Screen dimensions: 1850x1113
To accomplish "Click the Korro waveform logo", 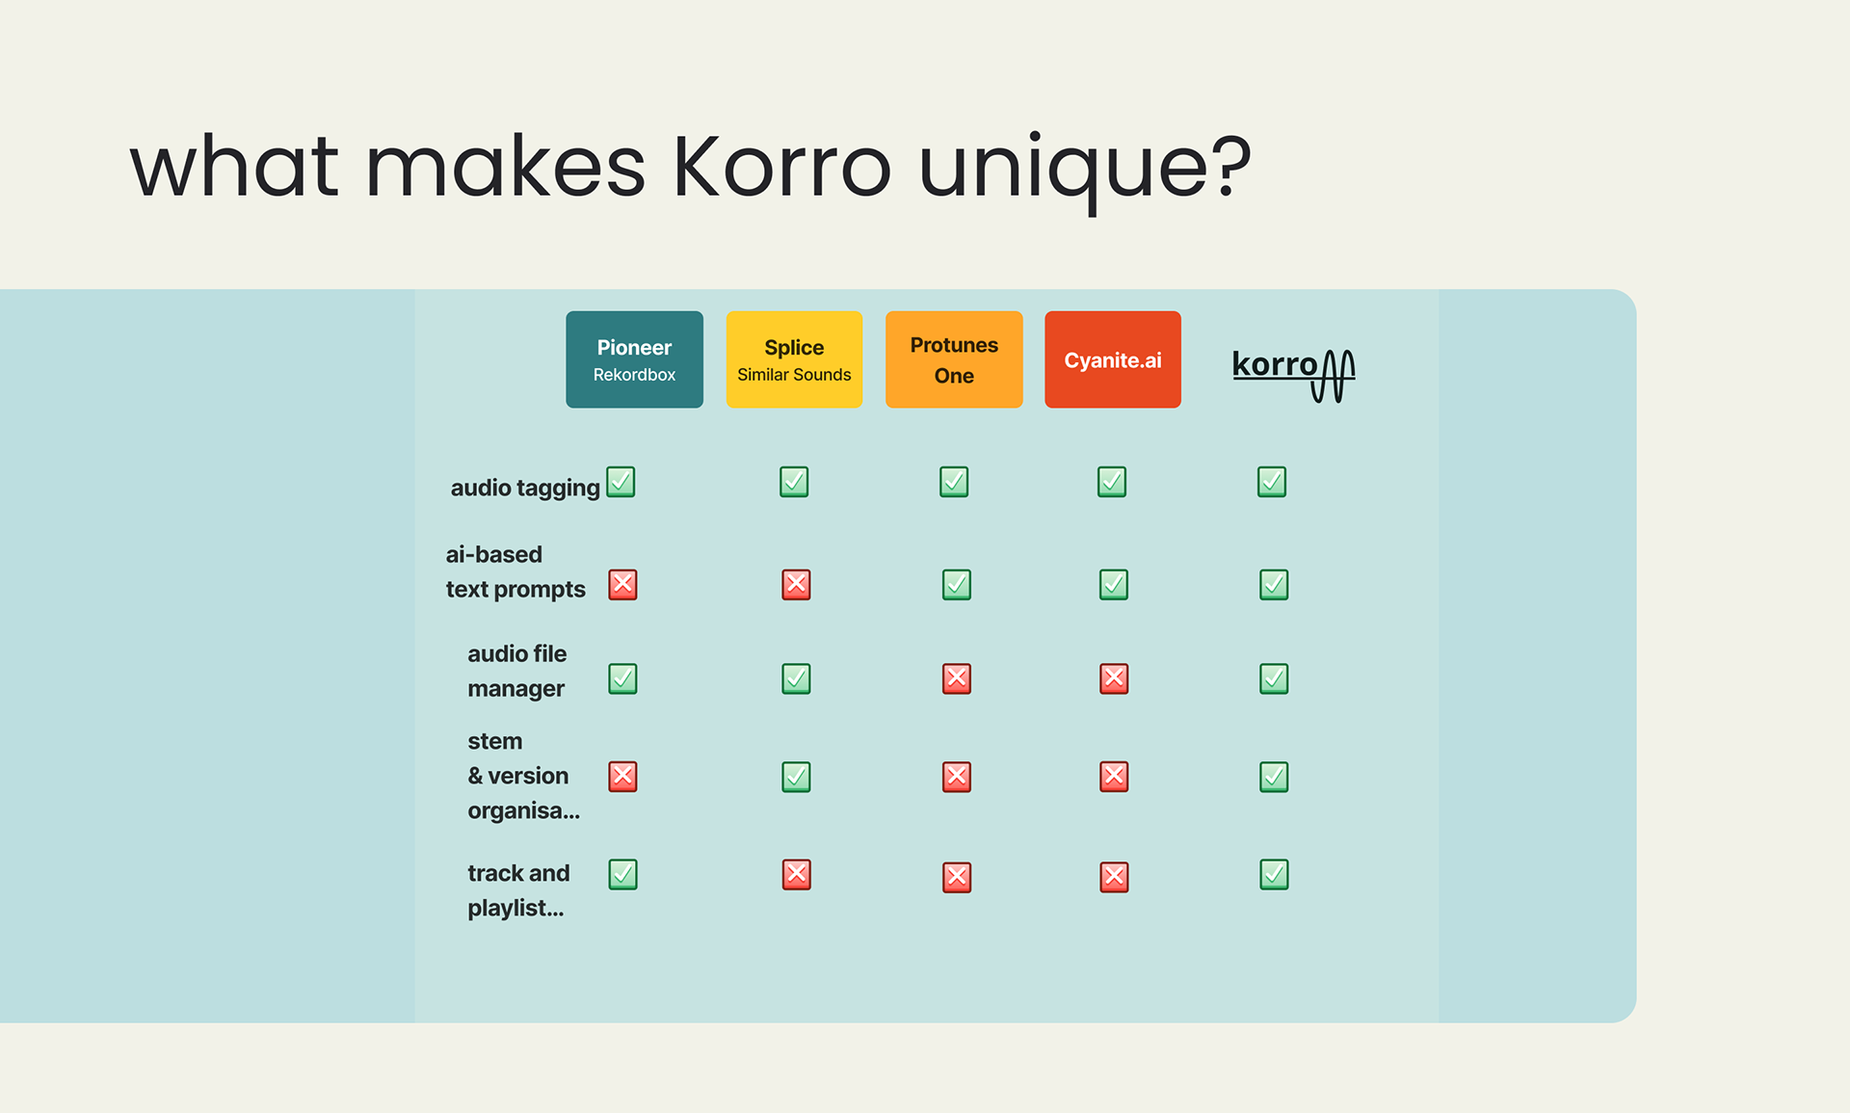I will pyautogui.click(x=1293, y=373).
